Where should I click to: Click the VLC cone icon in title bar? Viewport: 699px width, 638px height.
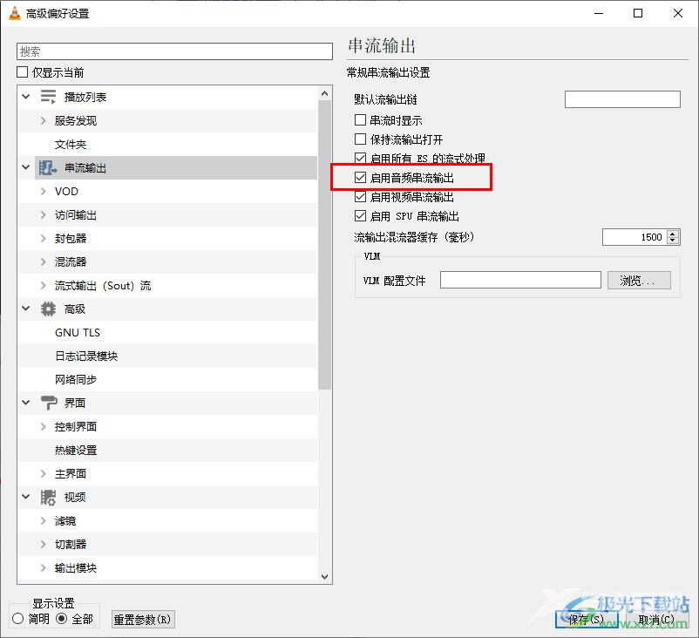pyautogui.click(x=15, y=13)
